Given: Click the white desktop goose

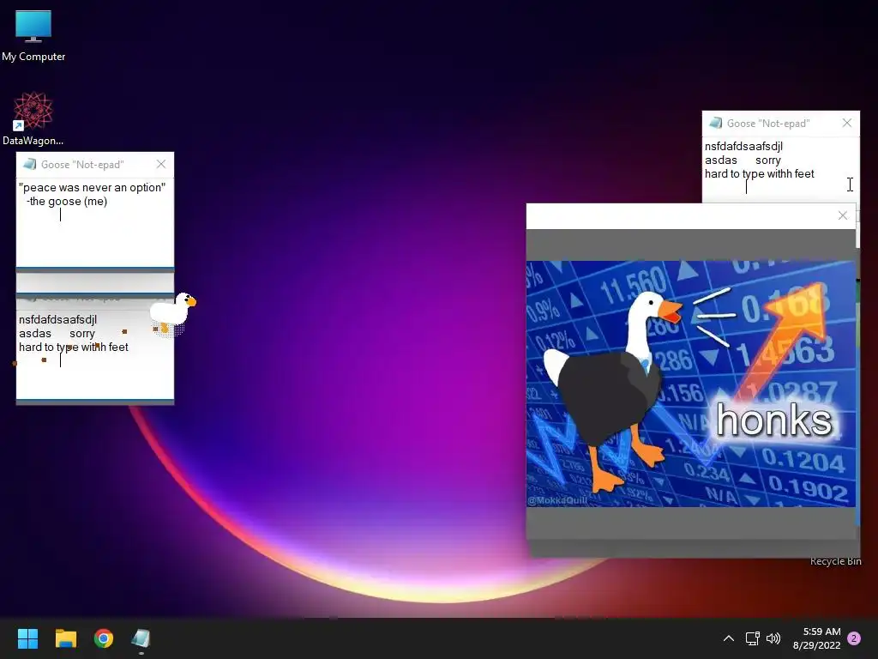Looking at the screenshot, I should [173, 313].
